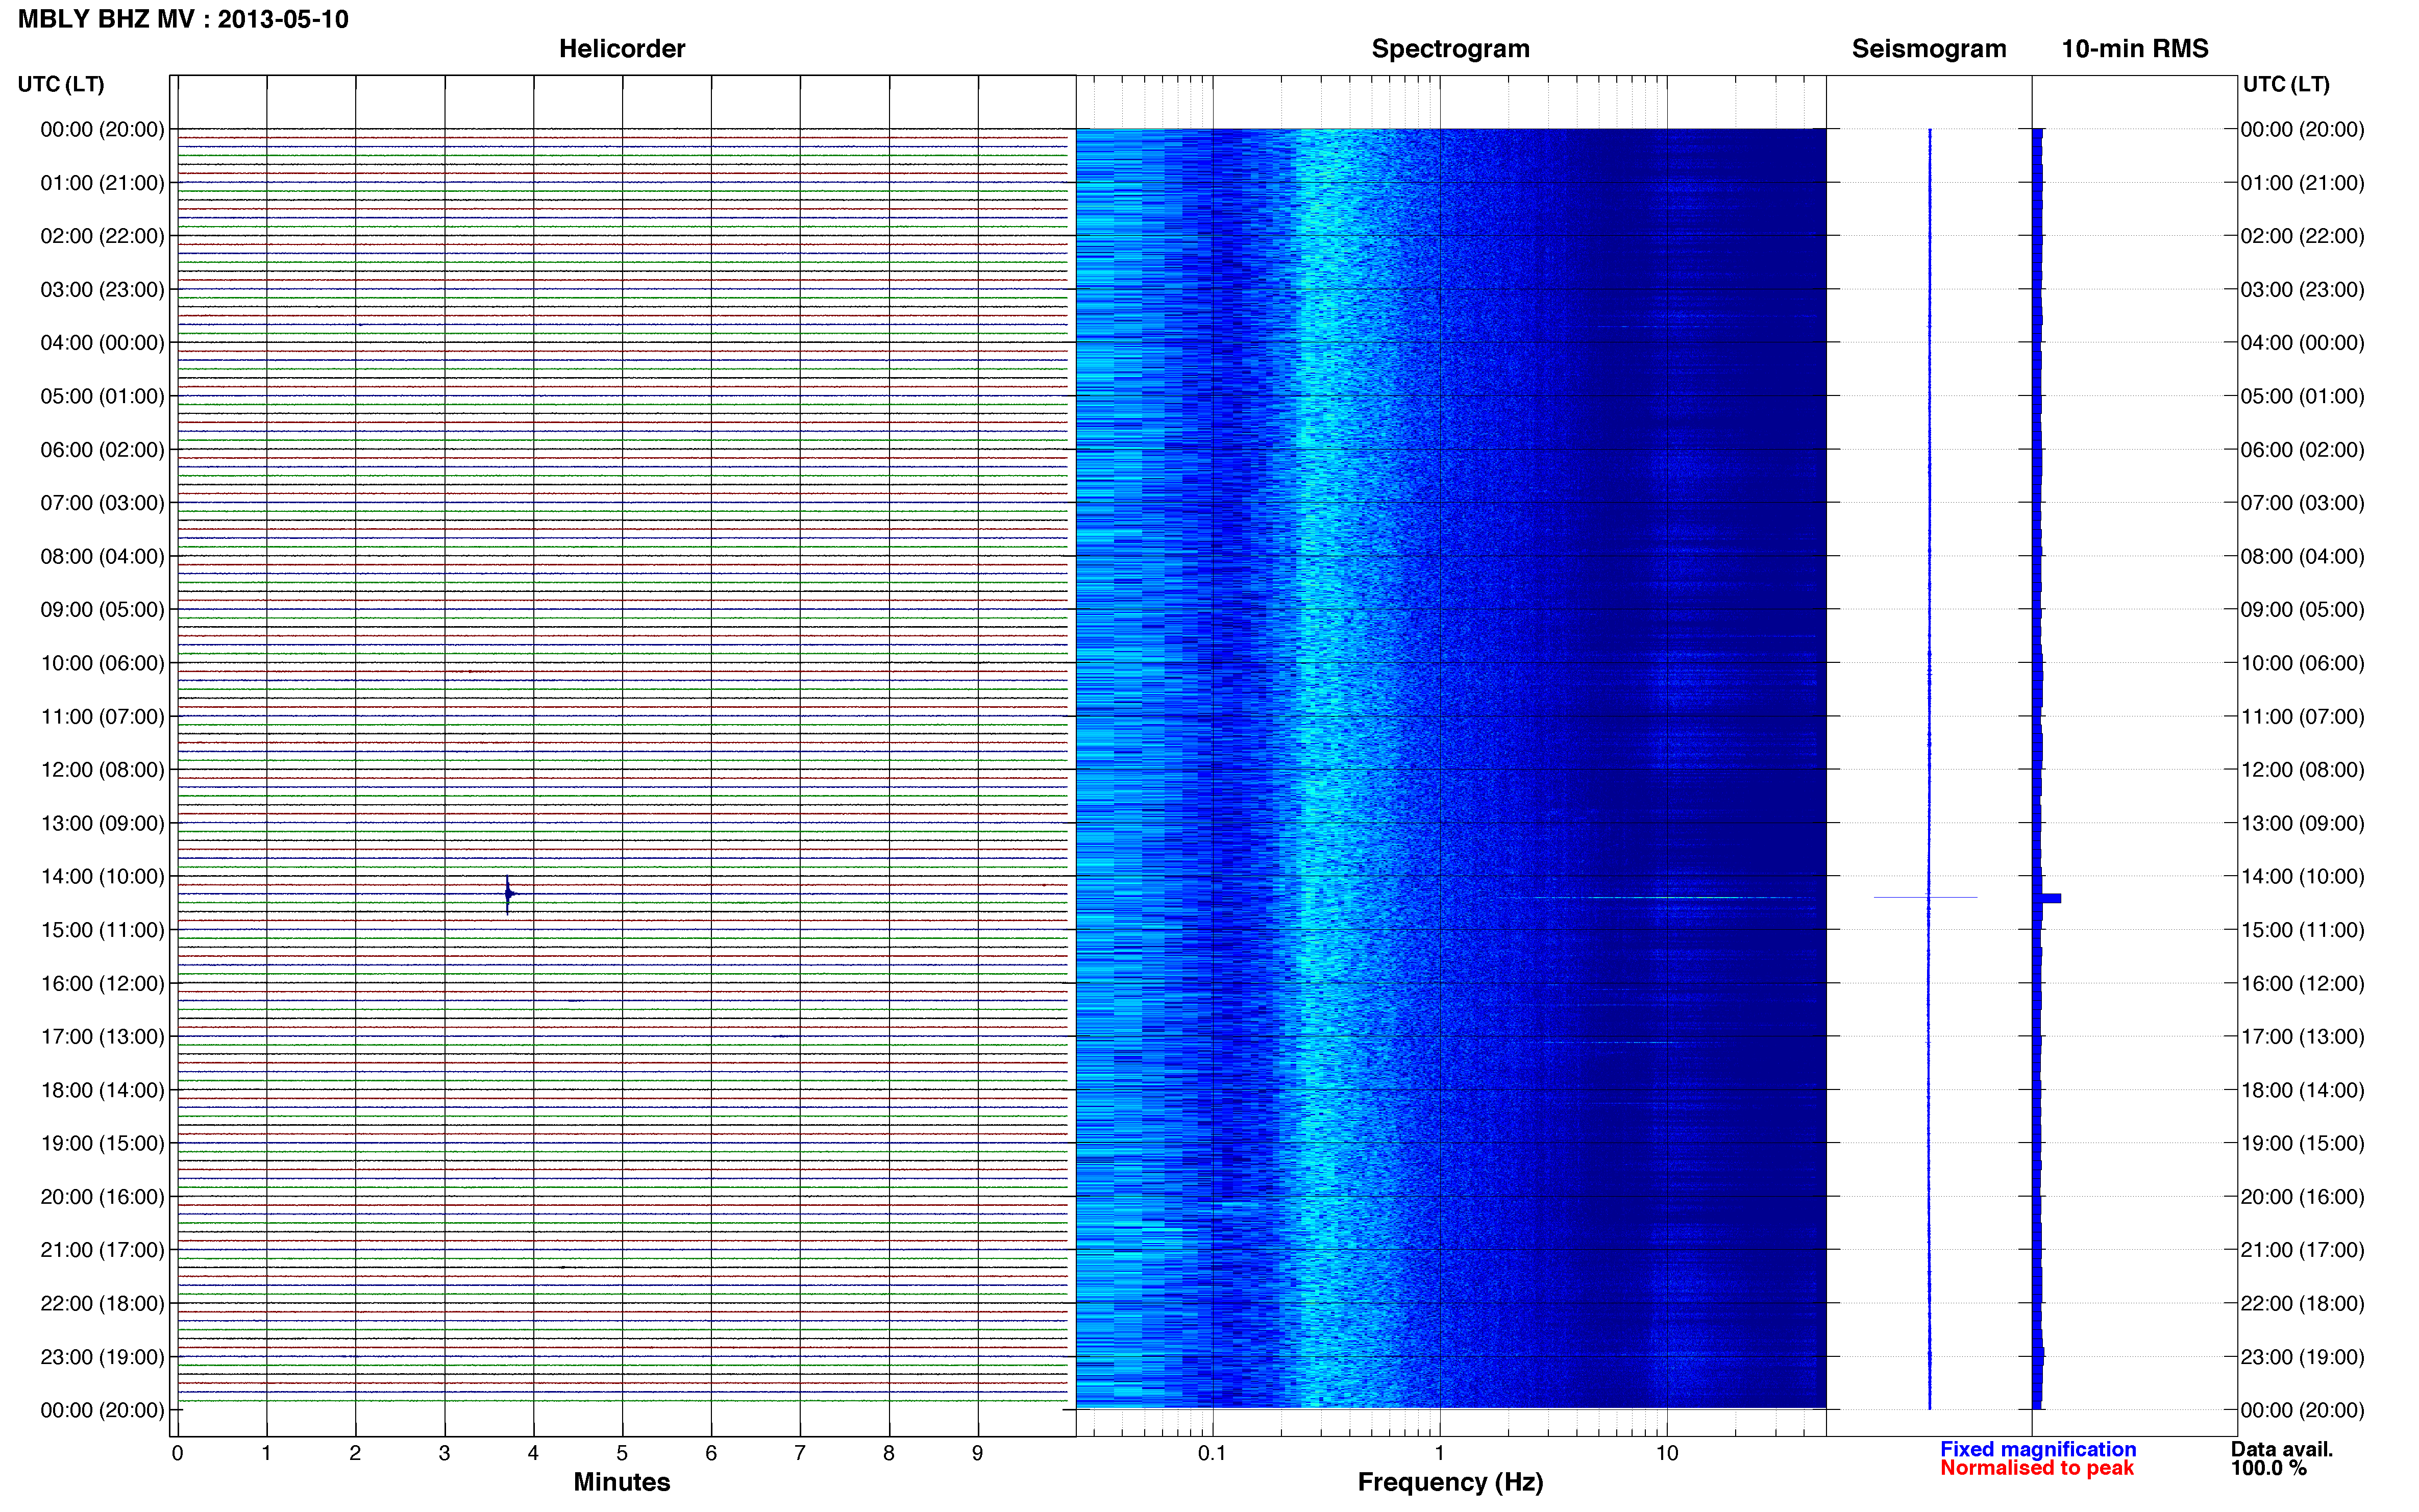Click right-side time label '23:00 (19:00)'

[2302, 1357]
